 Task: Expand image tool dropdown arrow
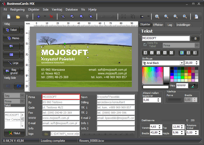click(x=22, y=46)
